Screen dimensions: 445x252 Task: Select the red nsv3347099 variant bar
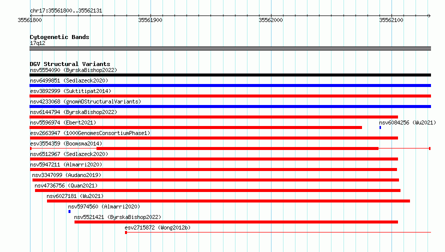[x=215, y=180]
